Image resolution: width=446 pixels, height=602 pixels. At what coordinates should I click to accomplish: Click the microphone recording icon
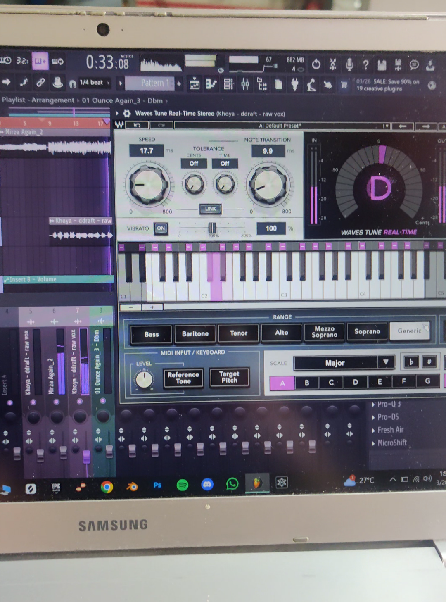349,64
